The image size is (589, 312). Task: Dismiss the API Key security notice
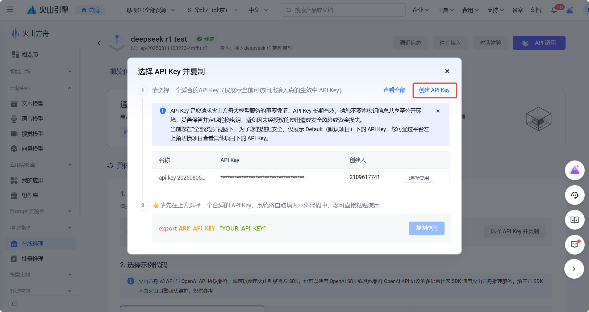pyautogui.click(x=438, y=111)
